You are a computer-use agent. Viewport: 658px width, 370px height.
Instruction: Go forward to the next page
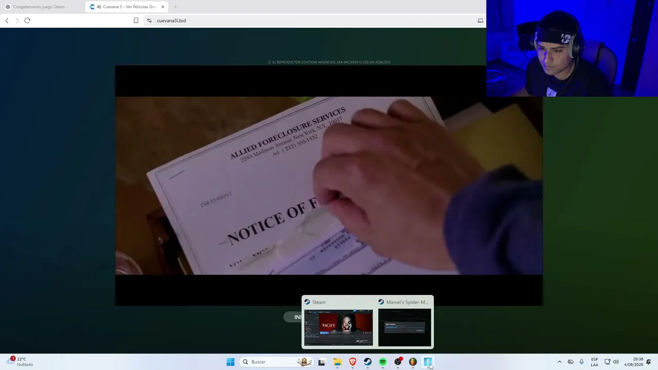(x=16, y=21)
